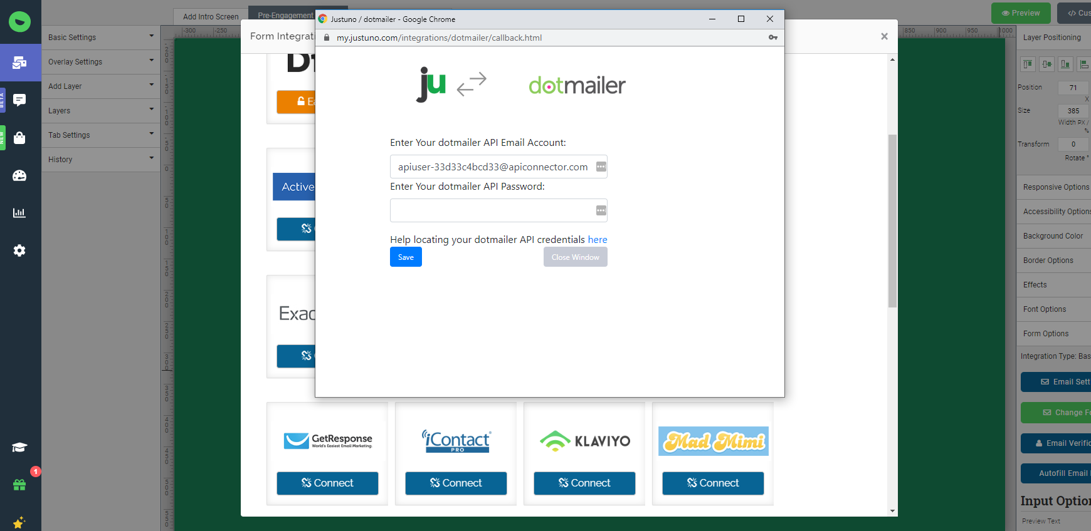Viewport: 1091px width, 531px height.
Task: Click the password manager key icon in address bar
Action: (772, 38)
